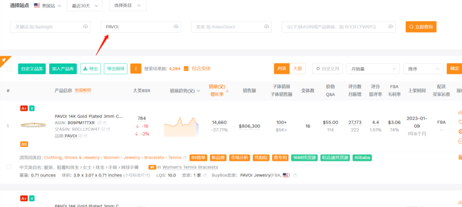The image size is (462, 207).
Task: Click the A+ badge on first product
Action: tap(24, 108)
